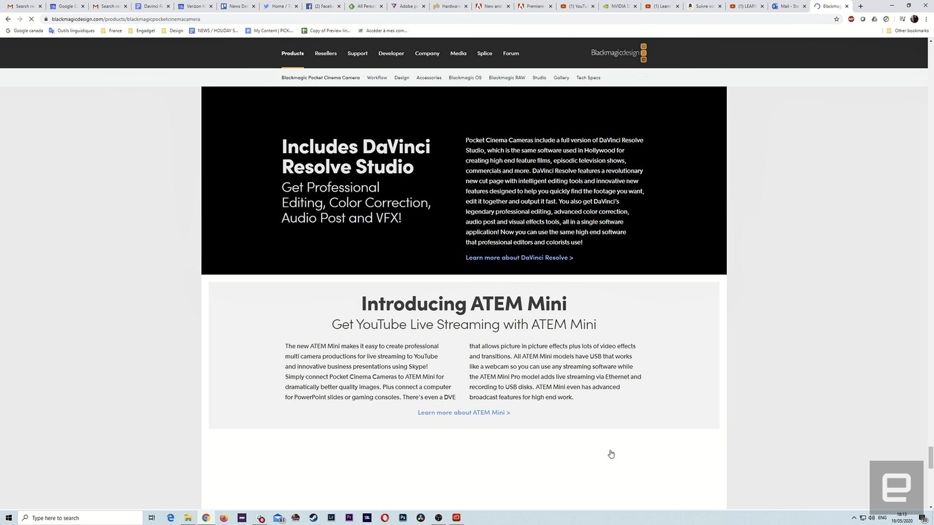Open Premiere Pro from the taskbar
Screen dimensions: 934x525
(x=349, y=517)
